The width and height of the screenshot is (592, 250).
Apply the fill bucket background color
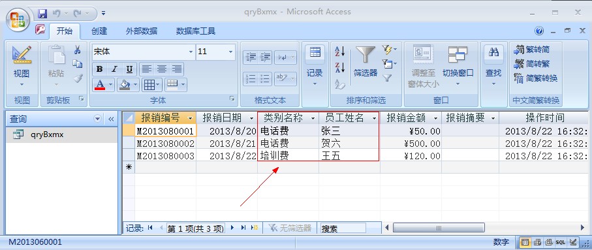coord(125,85)
